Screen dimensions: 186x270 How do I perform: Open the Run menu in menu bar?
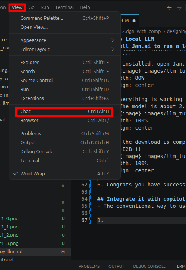point(45,7)
